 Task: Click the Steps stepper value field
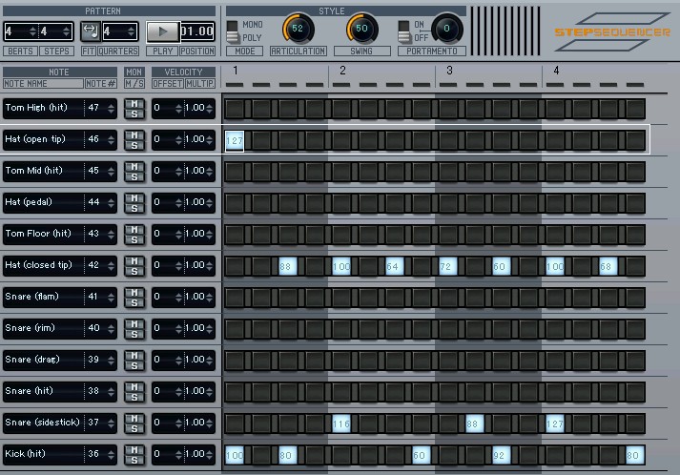(55, 31)
